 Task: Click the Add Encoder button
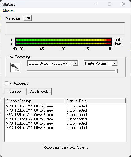point(40,92)
